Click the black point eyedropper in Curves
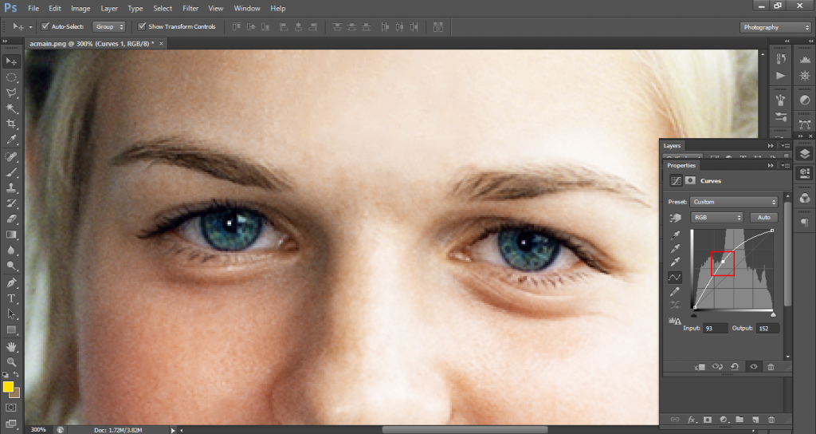 tap(675, 236)
